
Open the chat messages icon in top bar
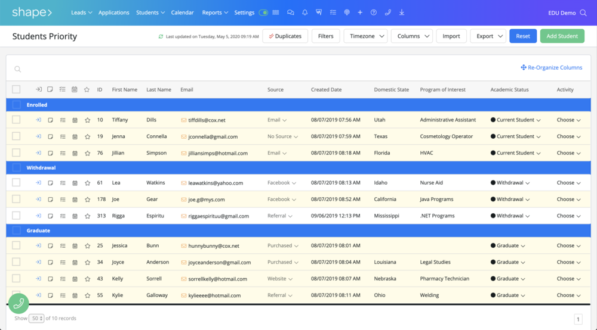tap(291, 13)
